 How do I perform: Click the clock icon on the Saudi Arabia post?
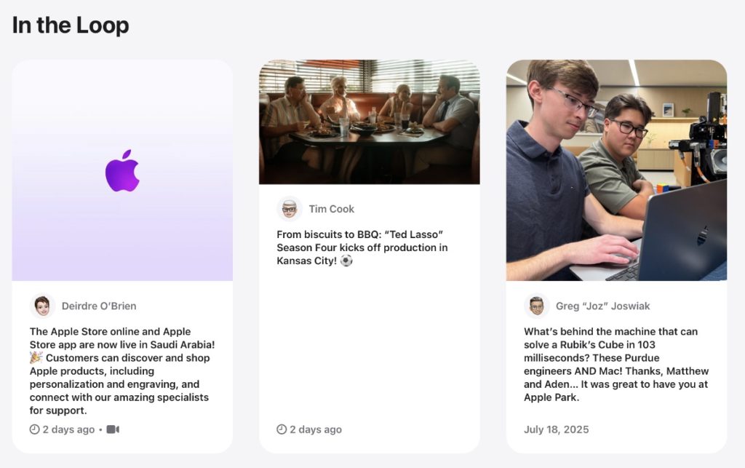click(34, 429)
